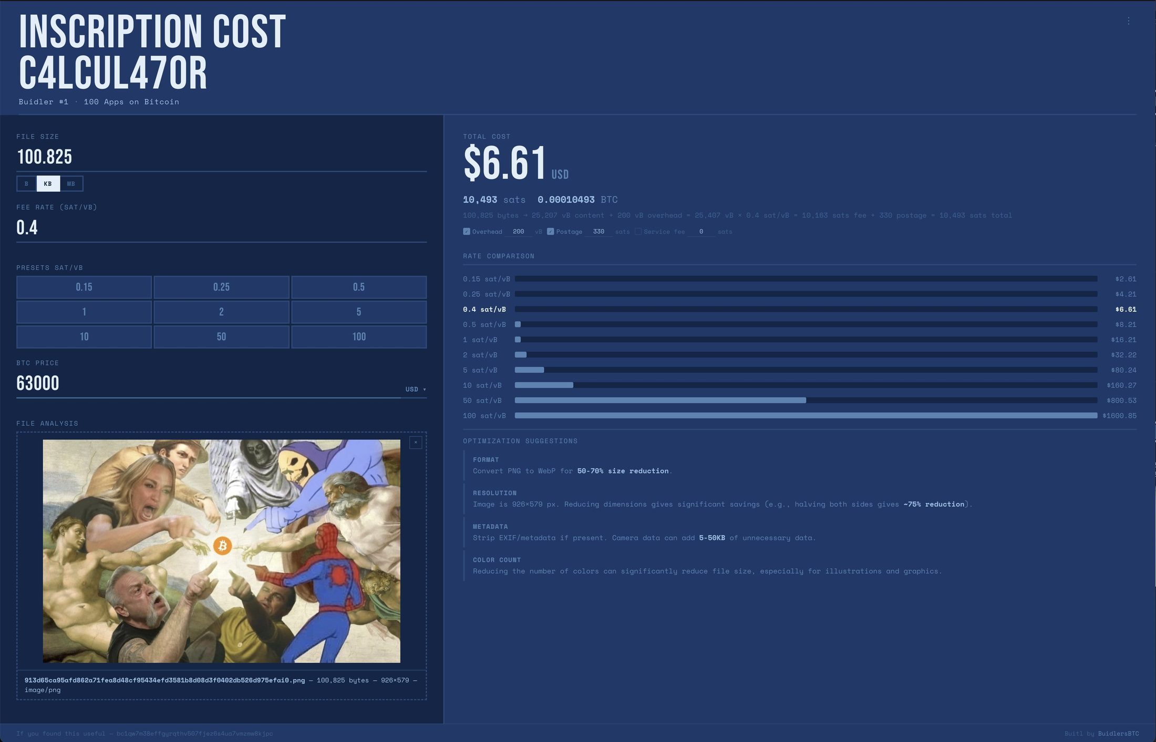Screen dimensions: 1156x742
Task: Choose the 0.25 sat/vB preset
Action: point(221,287)
